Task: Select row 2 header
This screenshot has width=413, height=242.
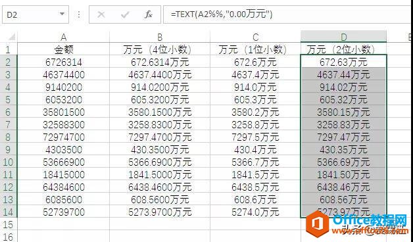Action: click(8, 62)
